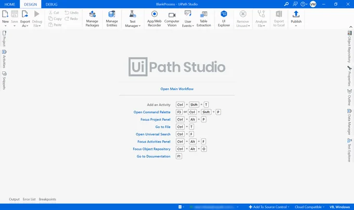Click the Debug File play icon

pos(37,14)
